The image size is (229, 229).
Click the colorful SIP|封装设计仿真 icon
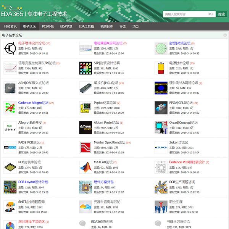[85, 68]
